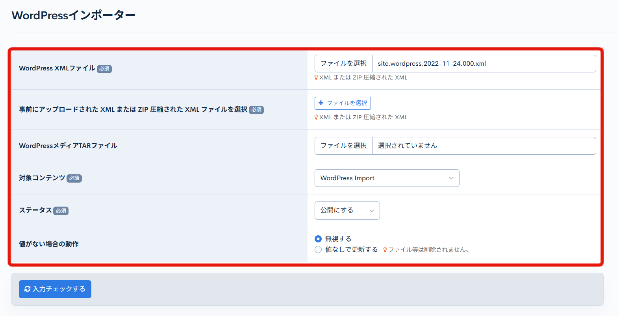Click the ファイル等は削除されません hint text
This screenshot has width=619, height=316.
(x=428, y=249)
